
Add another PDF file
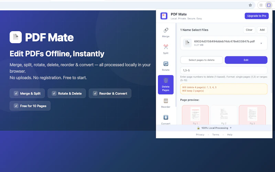262,30
